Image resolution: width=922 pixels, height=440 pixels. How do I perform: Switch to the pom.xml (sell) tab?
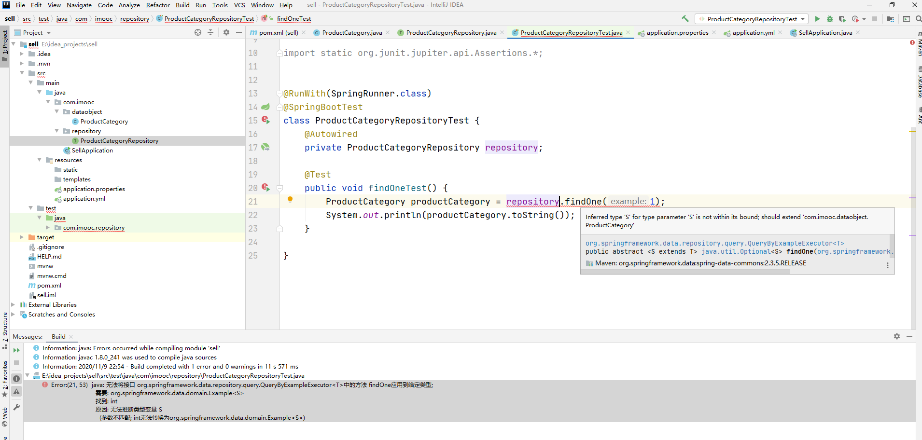tap(278, 32)
